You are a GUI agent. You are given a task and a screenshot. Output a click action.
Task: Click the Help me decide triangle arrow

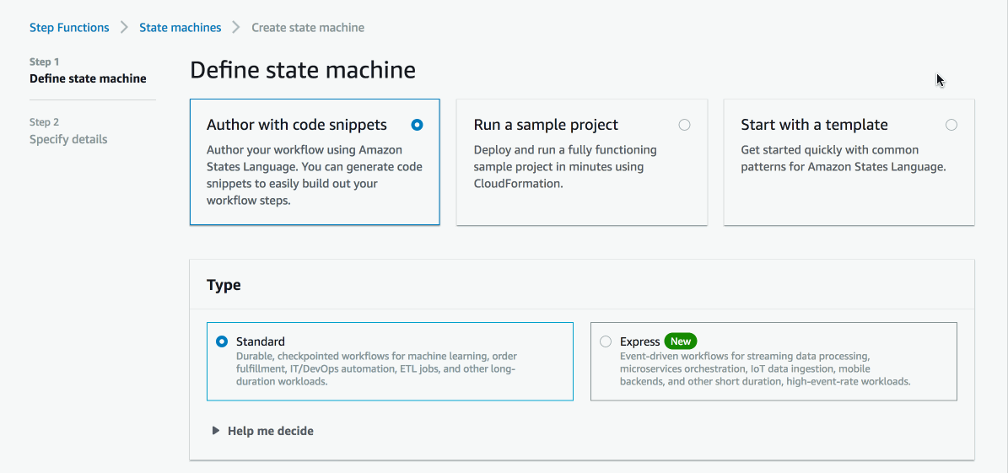pos(216,431)
